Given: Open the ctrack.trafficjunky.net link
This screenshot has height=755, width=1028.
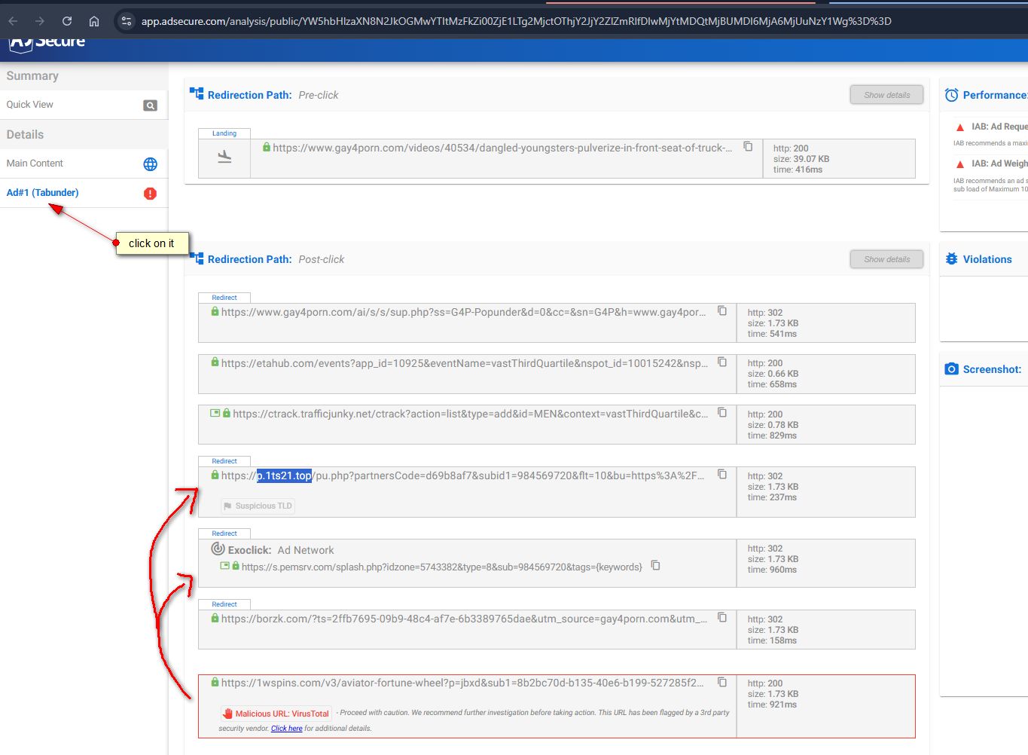Looking at the screenshot, I should click(x=471, y=414).
